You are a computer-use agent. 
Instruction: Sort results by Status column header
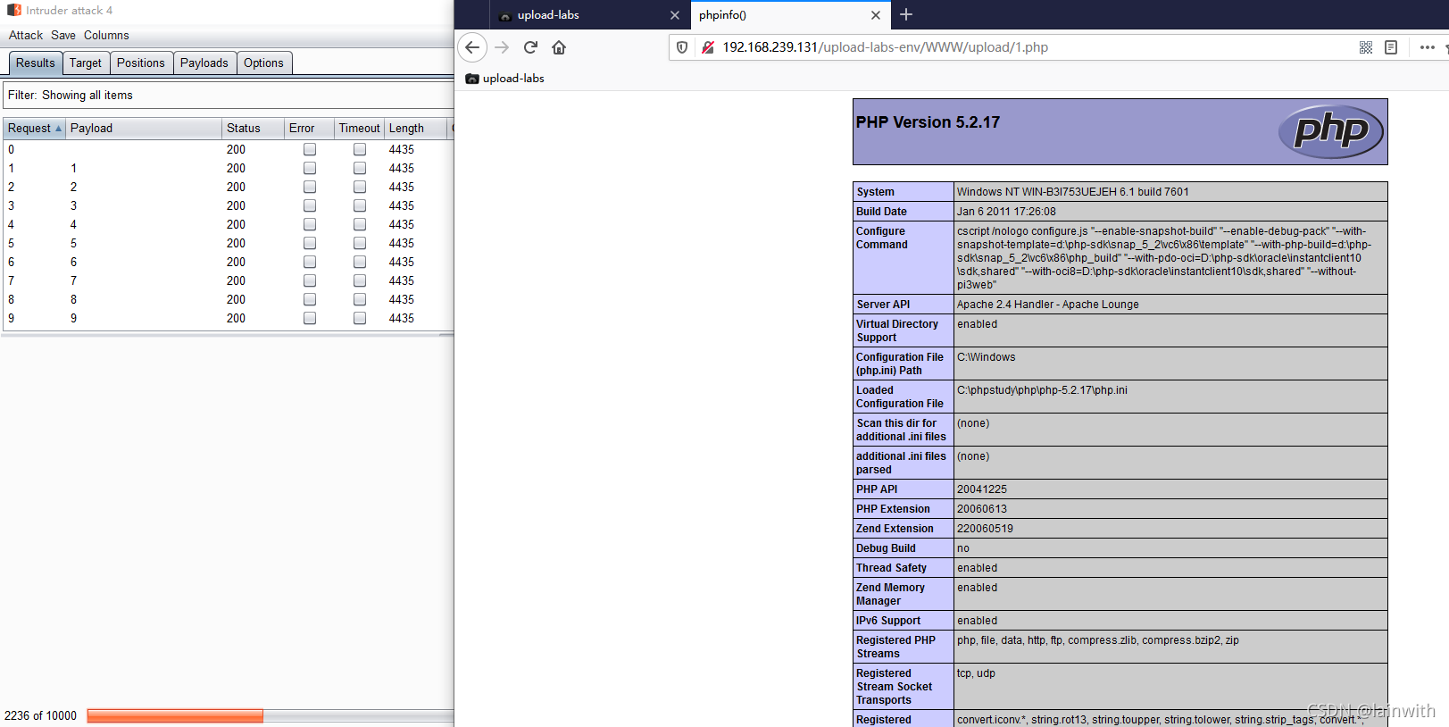point(253,129)
